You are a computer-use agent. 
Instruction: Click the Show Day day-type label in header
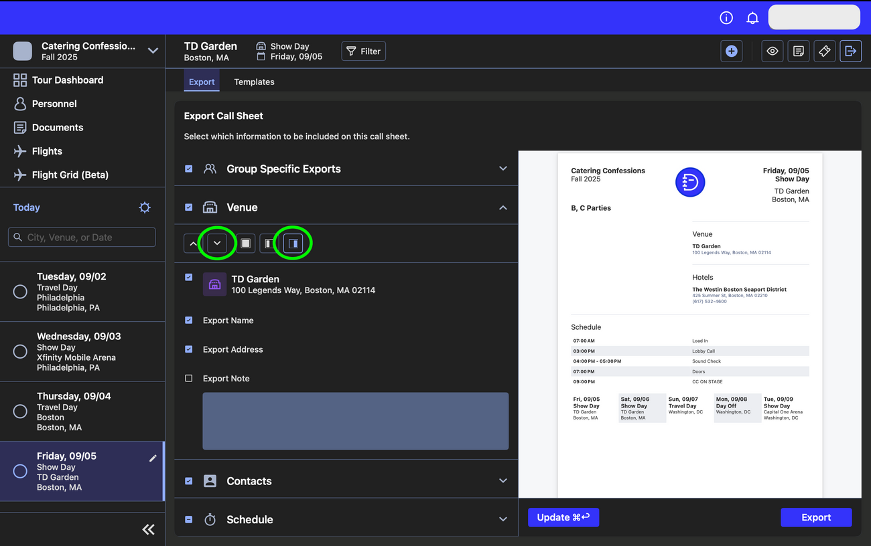pos(289,46)
